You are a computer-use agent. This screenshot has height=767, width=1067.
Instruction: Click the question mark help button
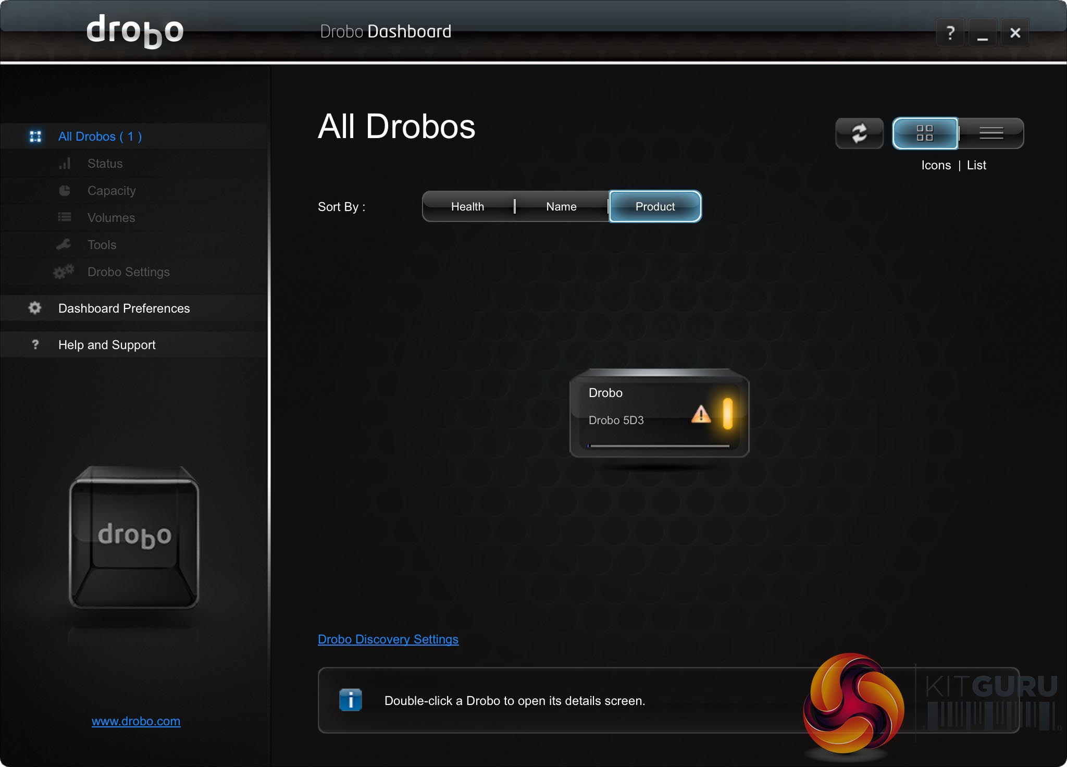coord(950,33)
